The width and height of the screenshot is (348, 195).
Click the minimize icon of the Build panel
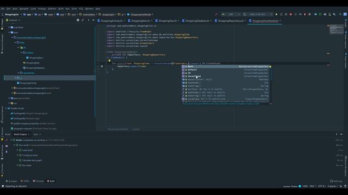341,134
